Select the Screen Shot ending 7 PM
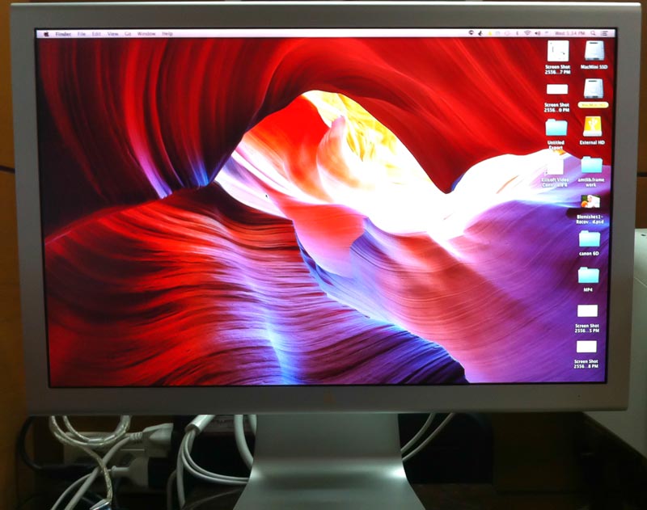The height and width of the screenshot is (510, 647). (558, 51)
